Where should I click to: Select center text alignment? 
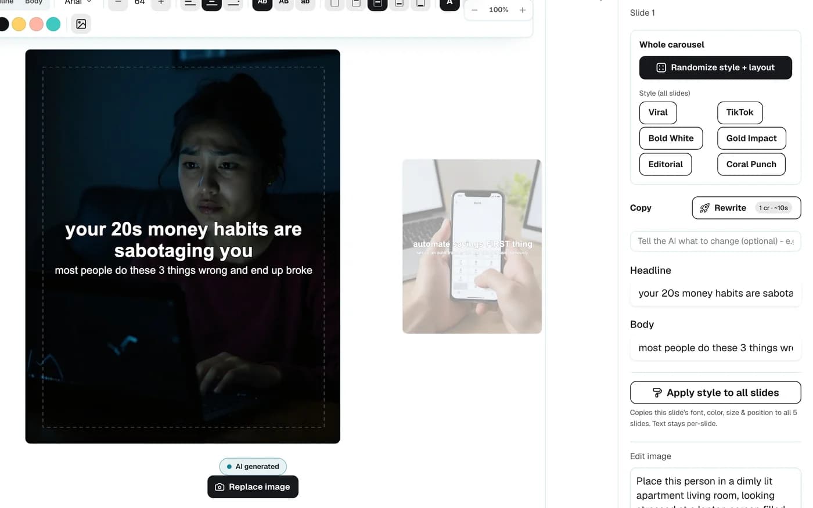point(212,3)
